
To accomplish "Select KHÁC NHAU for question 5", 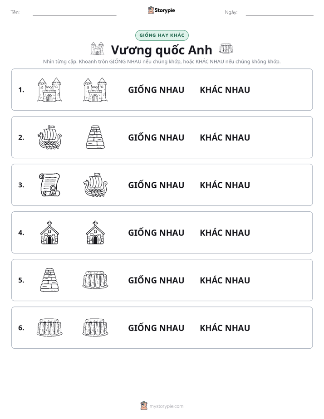I will 225,280.
